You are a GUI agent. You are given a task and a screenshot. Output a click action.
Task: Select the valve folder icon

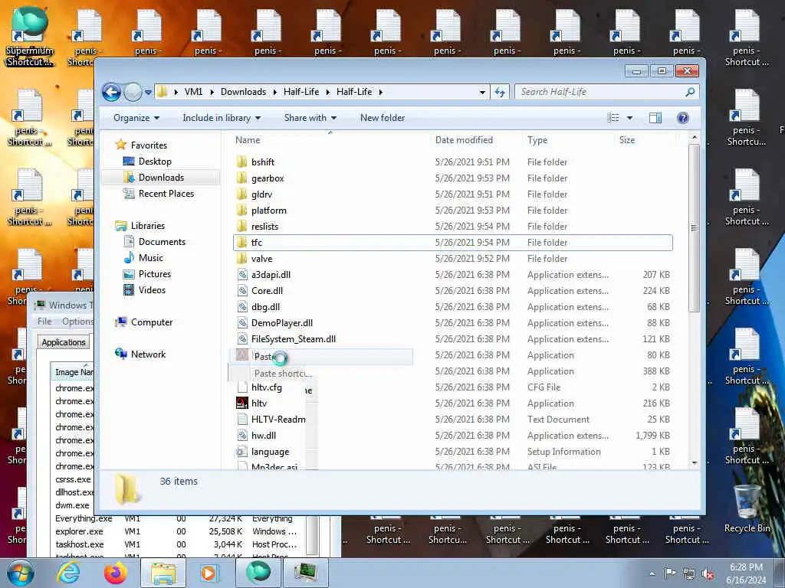pos(241,259)
